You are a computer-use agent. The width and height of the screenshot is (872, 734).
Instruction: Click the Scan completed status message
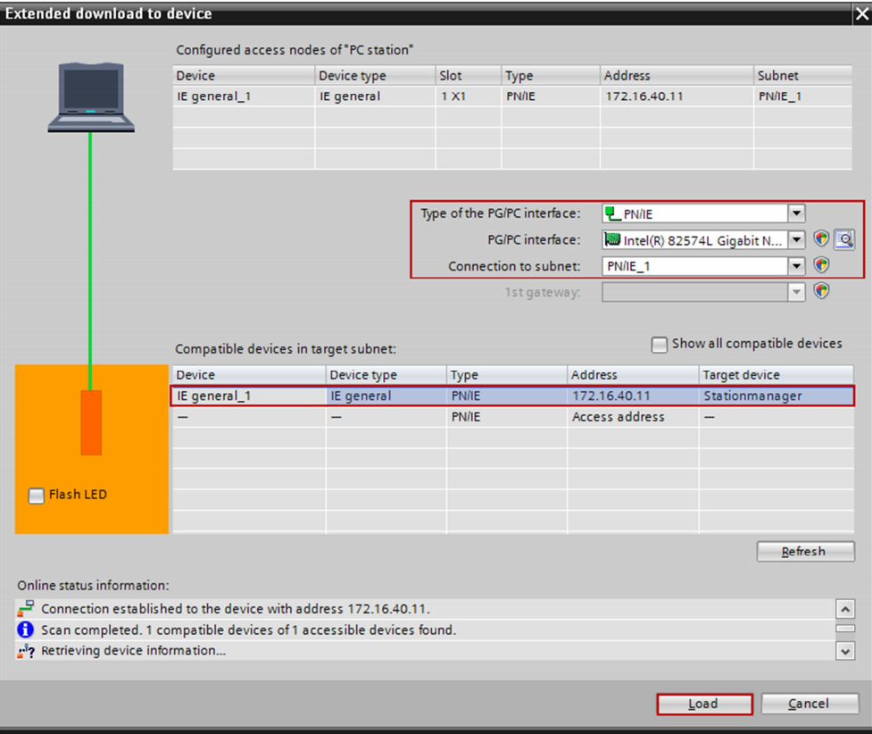249,630
